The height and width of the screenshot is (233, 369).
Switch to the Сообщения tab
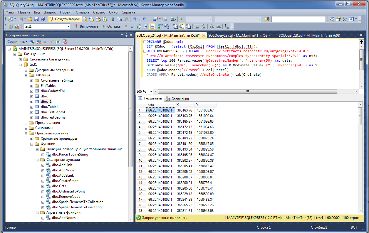point(178,98)
